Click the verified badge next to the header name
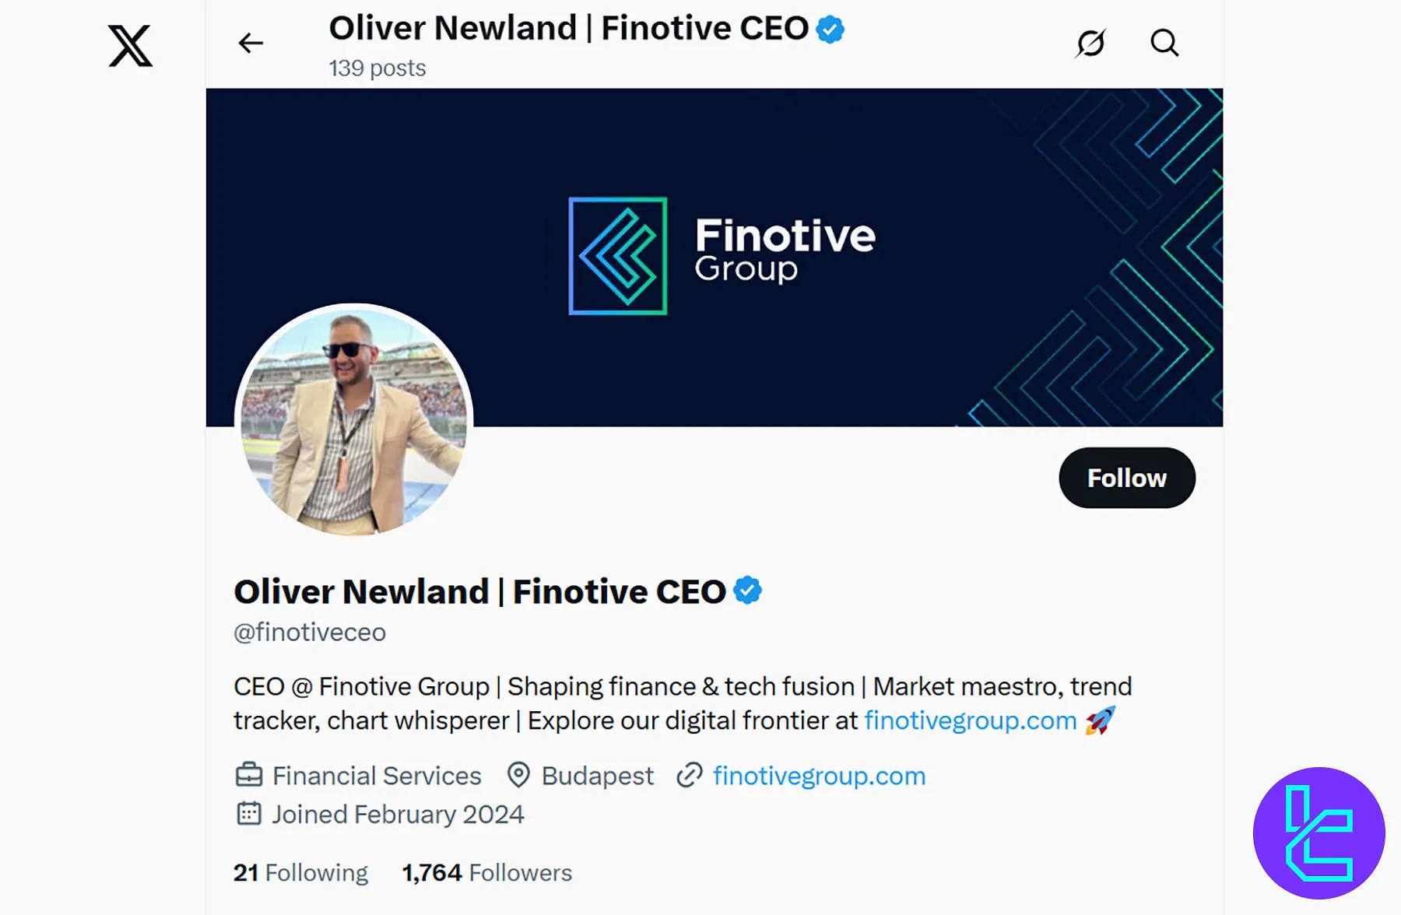1401x915 pixels. point(828,28)
